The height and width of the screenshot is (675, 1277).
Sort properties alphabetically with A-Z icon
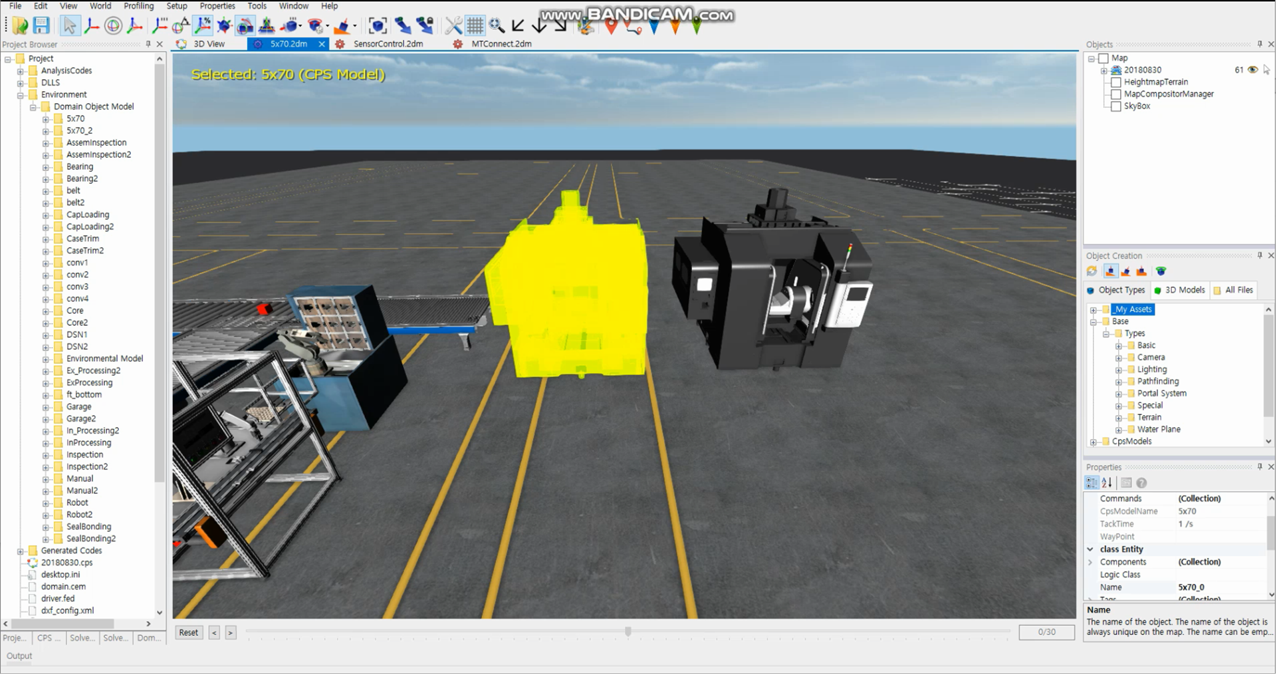pyautogui.click(x=1107, y=483)
